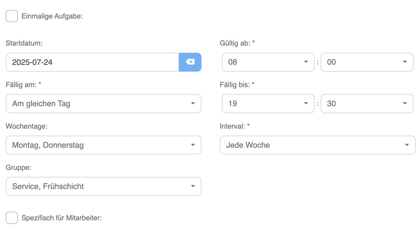Click the caret arrow in the Interval field
The height and width of the screenshot is (233, 420).
pyautogui.click(x=407, y=145)
